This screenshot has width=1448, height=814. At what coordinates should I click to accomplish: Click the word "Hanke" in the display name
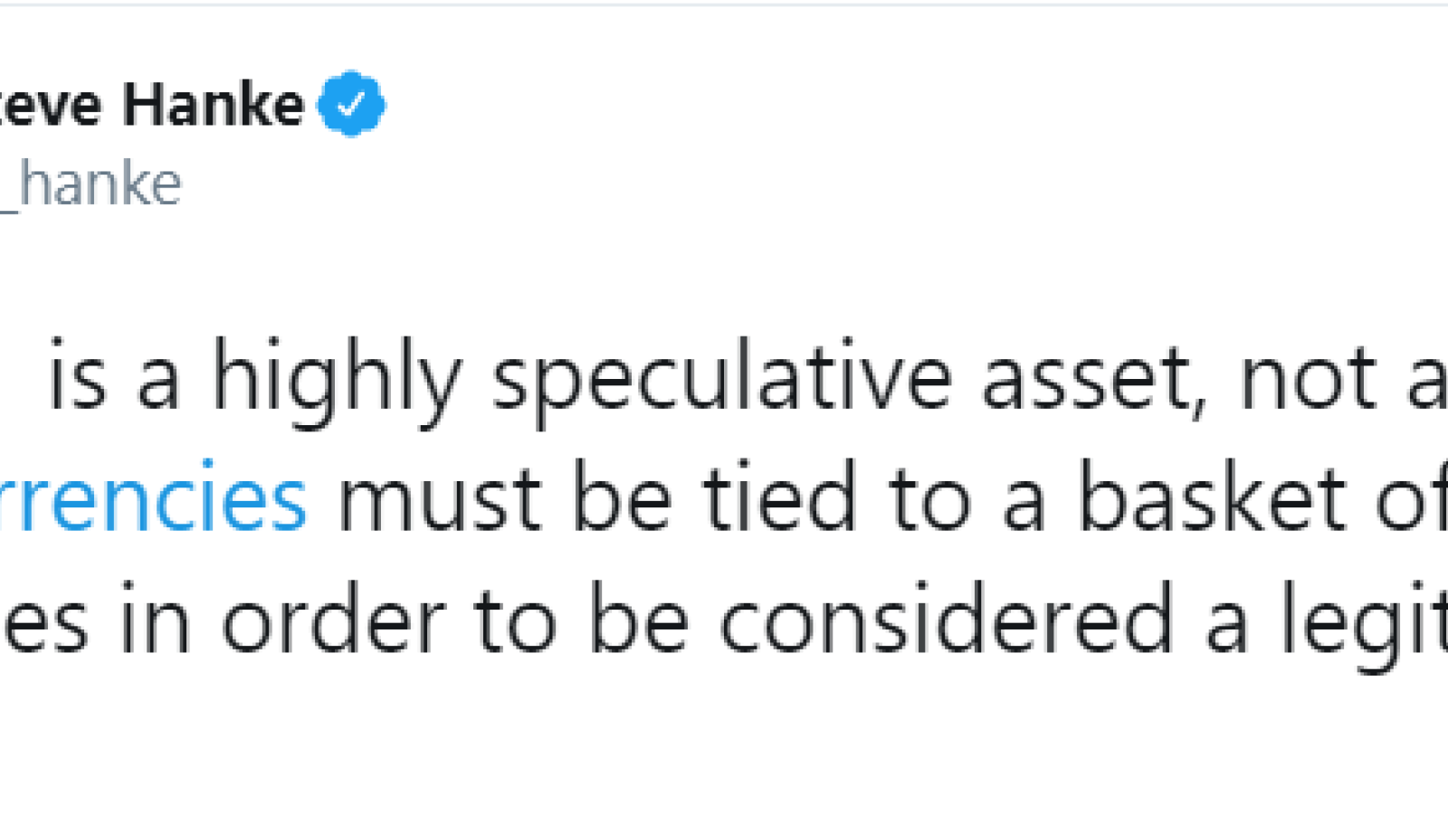click(x=214, y=105)
